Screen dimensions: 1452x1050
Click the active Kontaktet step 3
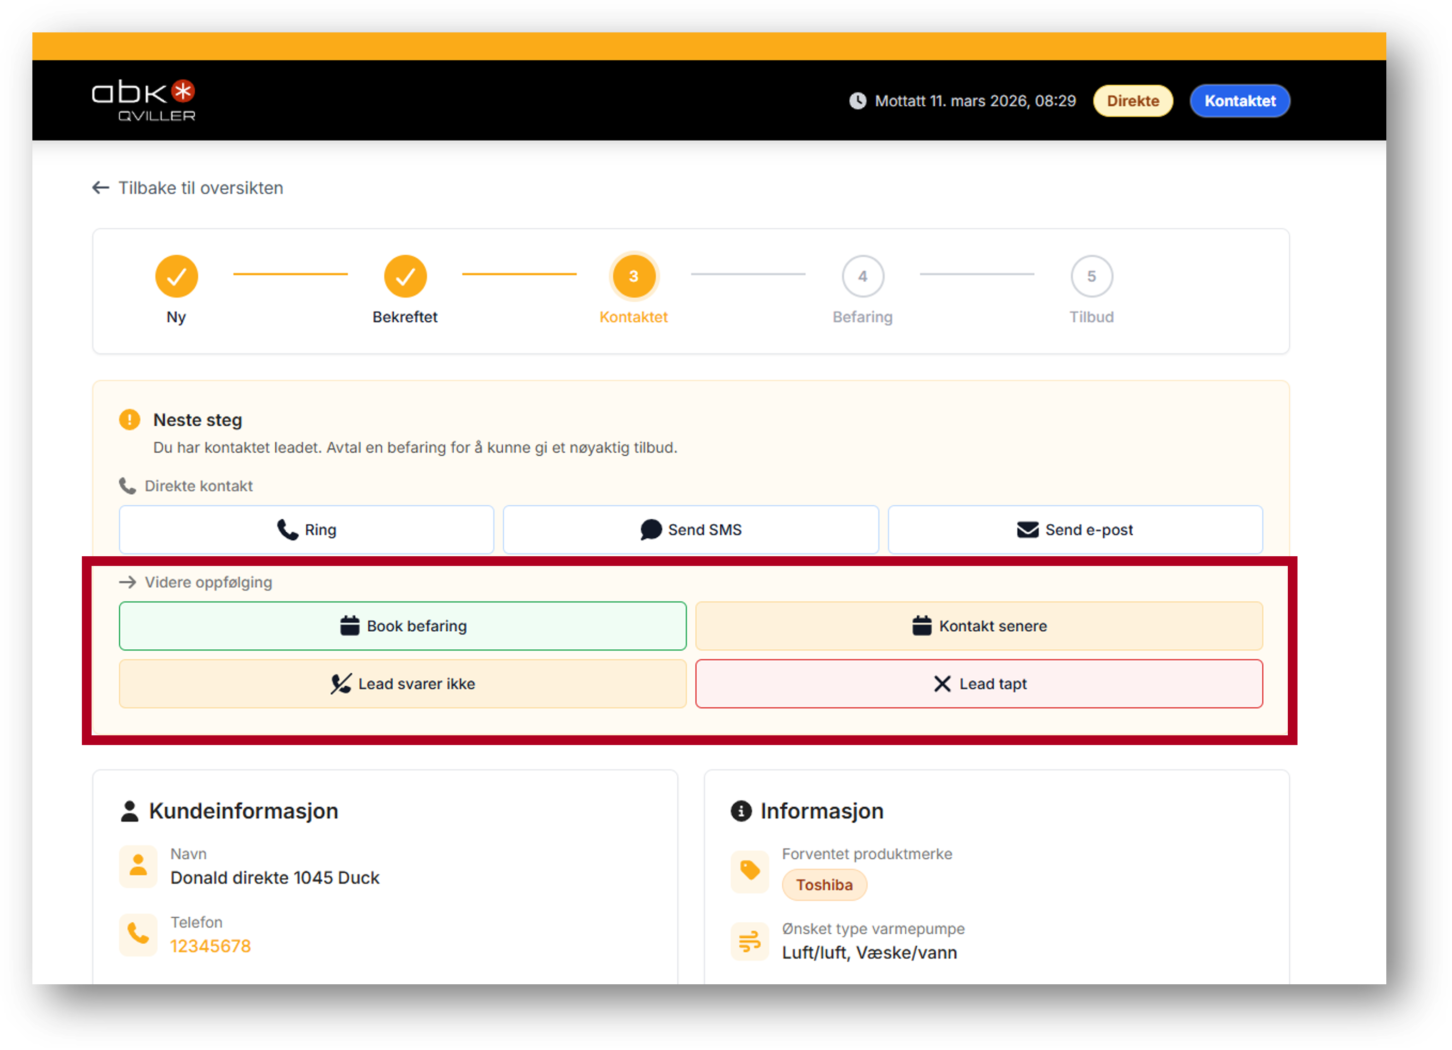tap(634, 276)
